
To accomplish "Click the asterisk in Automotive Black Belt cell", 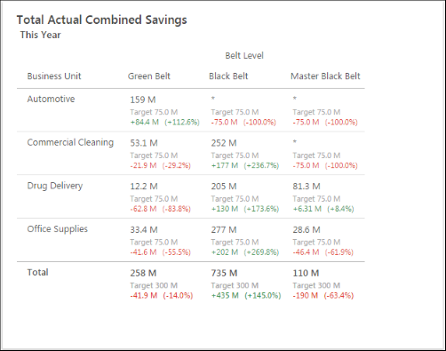I will pos(213,99).
